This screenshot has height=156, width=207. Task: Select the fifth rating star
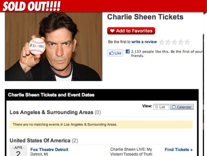[x=187, y=42]
